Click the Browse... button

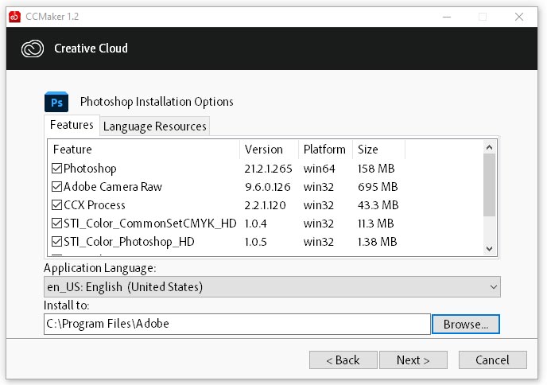(x=466, y=325)
